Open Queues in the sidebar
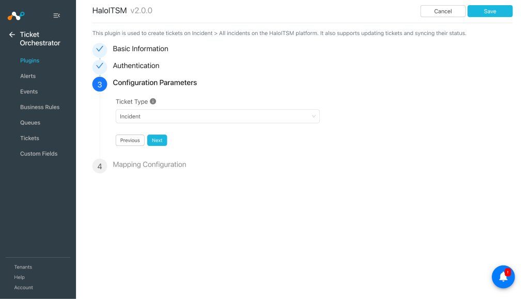529x299 pixels. [x=30, y=123]
